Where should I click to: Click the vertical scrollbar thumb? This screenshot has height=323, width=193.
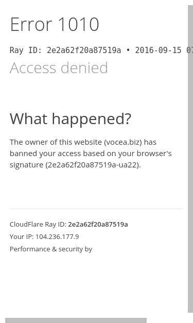point(190,159)
